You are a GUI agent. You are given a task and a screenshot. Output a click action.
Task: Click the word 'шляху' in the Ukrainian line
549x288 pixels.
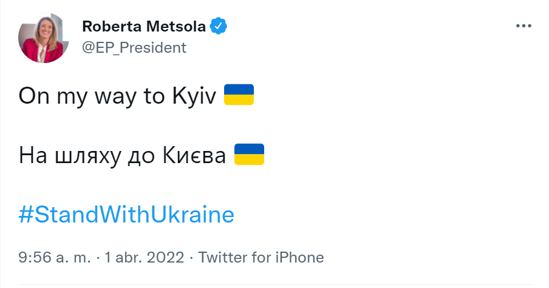(x=80, y=156)
